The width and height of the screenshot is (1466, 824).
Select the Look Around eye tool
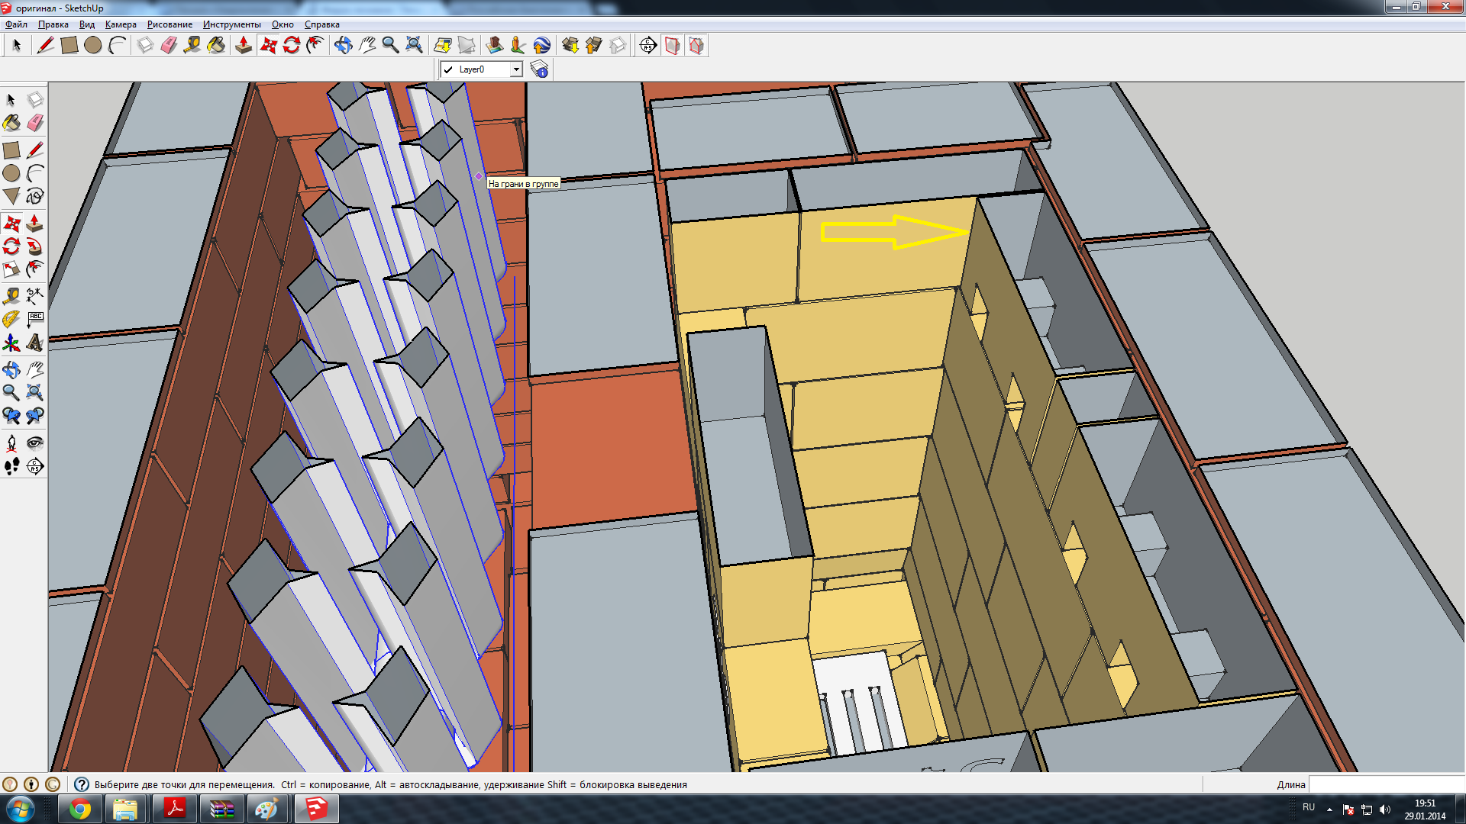pos(34,443)
